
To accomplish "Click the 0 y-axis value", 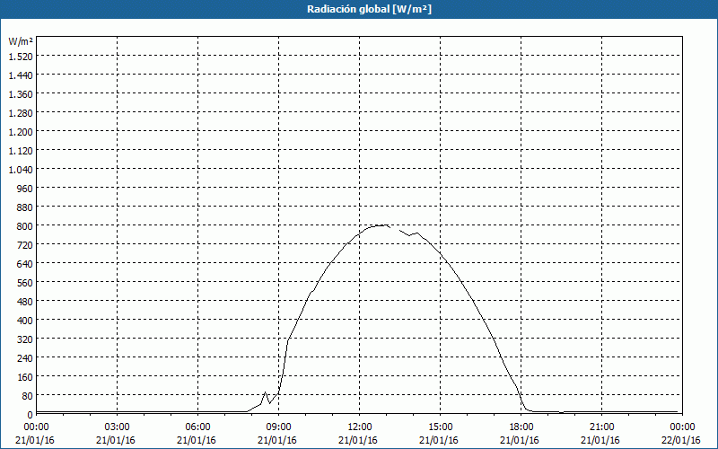I will point(31,415).
